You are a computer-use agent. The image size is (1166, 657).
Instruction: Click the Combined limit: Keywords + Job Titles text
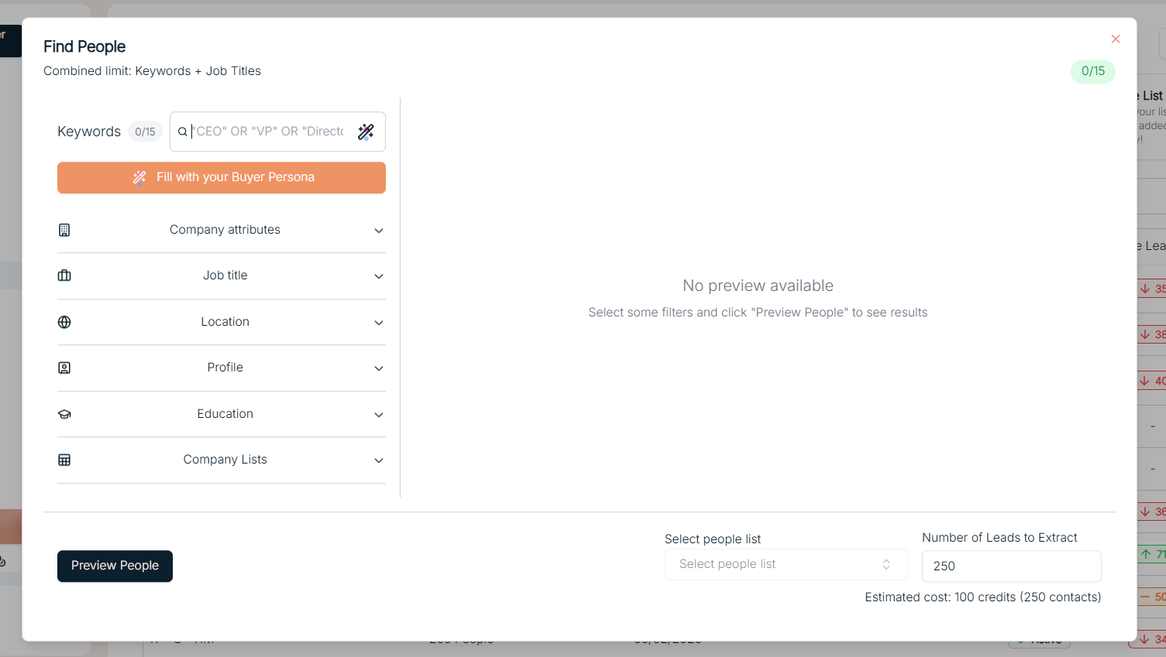coord(152,71)
